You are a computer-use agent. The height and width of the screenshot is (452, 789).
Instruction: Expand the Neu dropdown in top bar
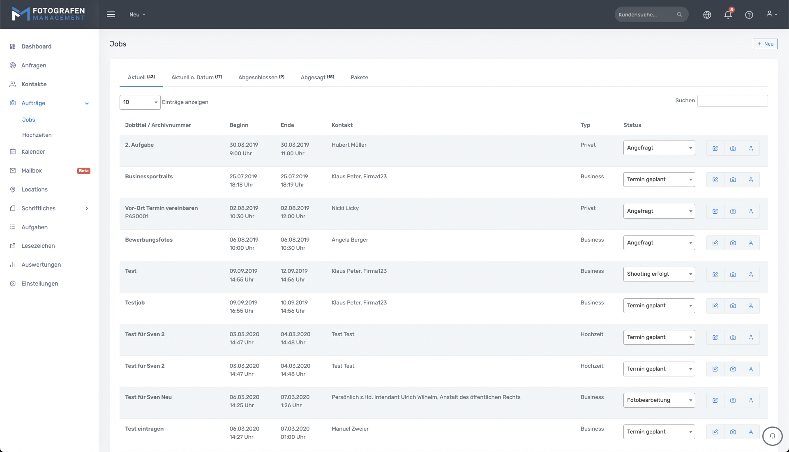click(x=137, y=14)
